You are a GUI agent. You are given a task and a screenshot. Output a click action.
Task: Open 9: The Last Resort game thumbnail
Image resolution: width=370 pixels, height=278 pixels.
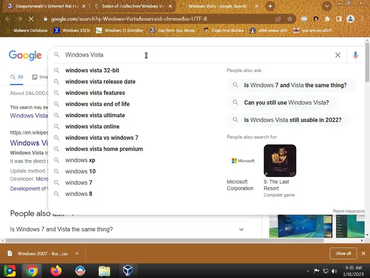[x=280, y=161]
